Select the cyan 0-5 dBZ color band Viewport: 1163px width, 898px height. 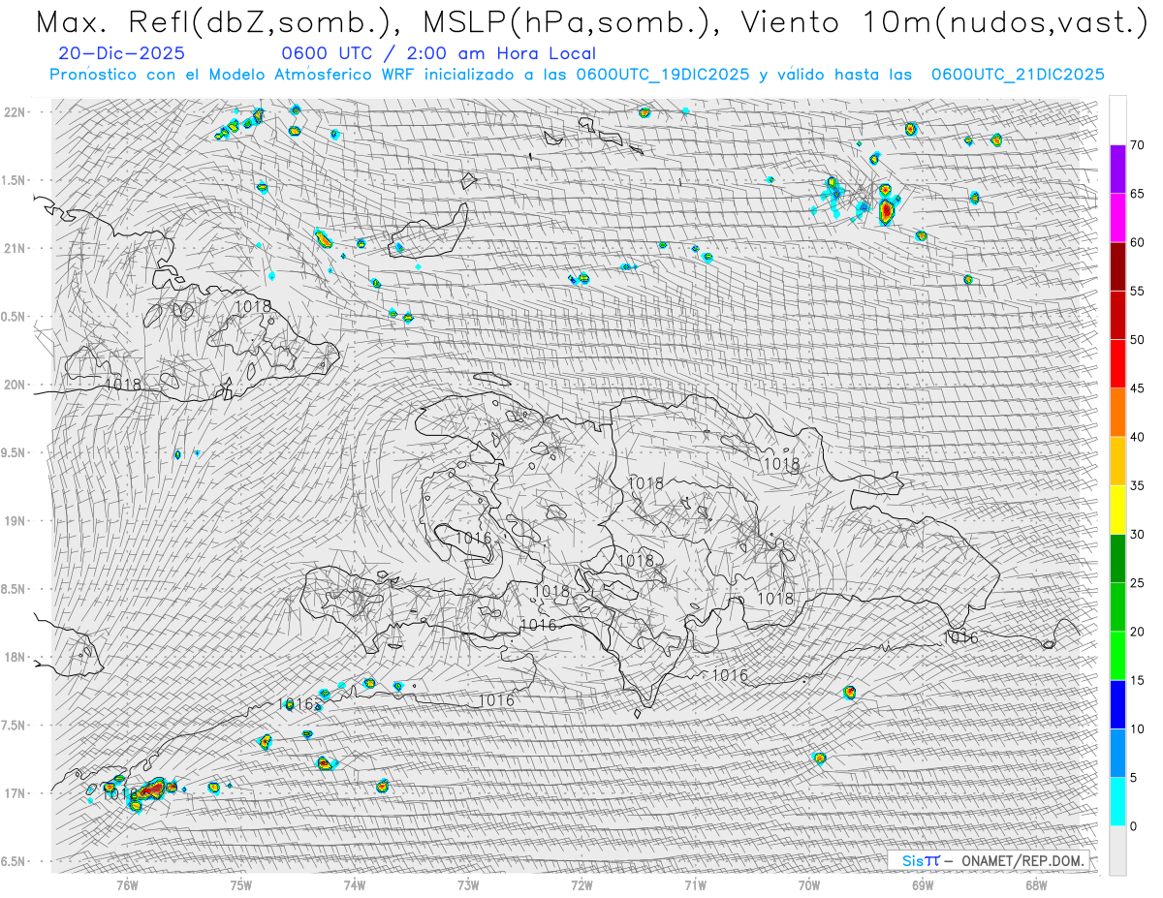(x=1117, y=802)
